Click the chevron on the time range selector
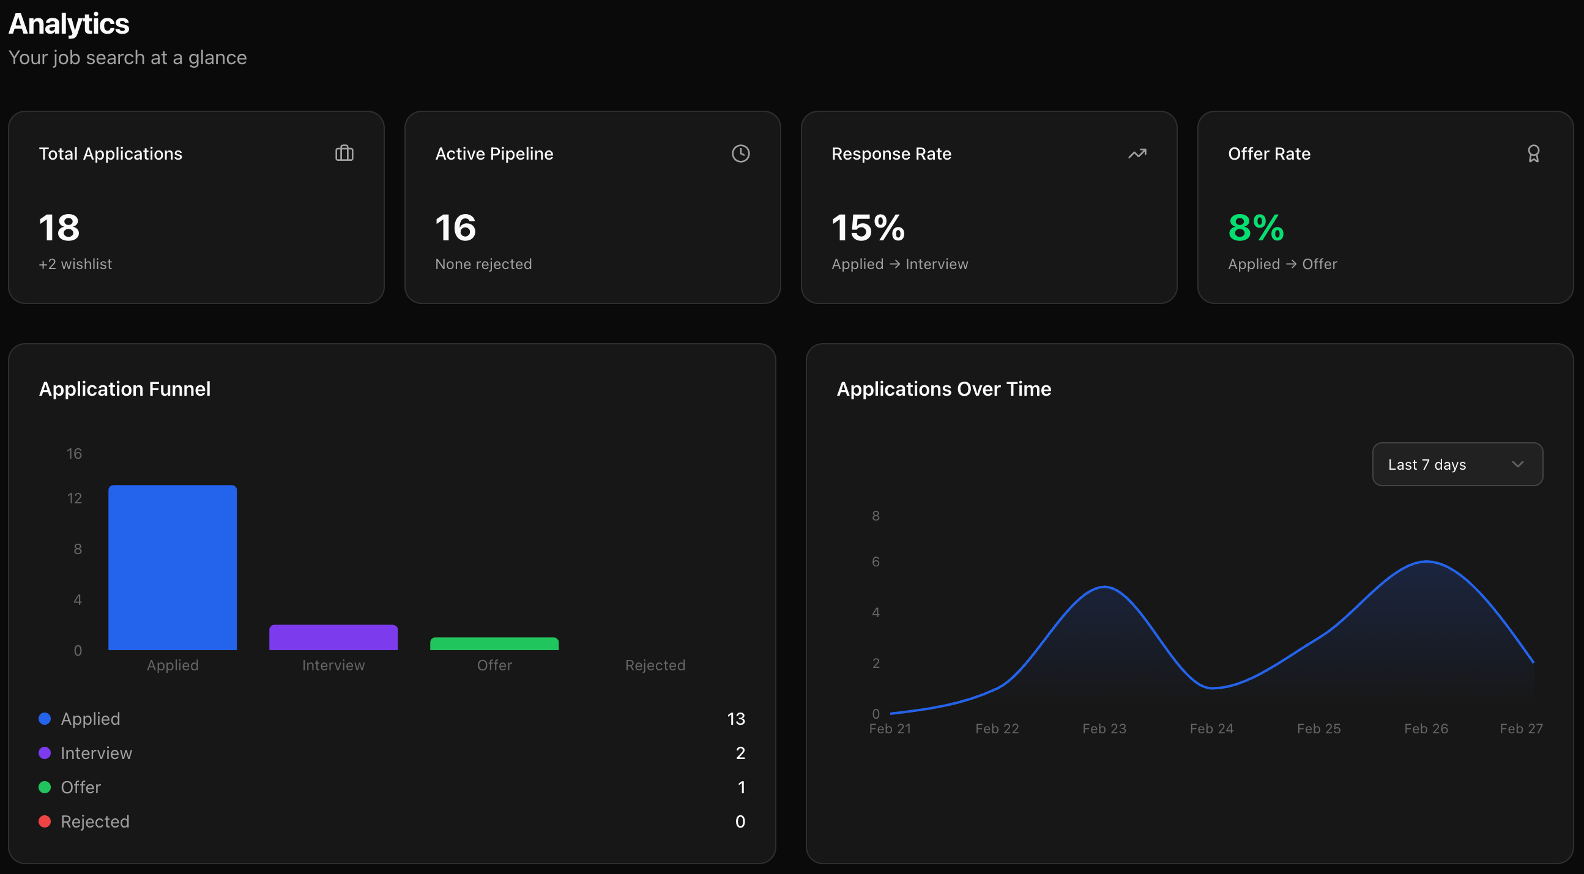The image size is (1584, 874). pyautogui.click(x=1516, y=464)
